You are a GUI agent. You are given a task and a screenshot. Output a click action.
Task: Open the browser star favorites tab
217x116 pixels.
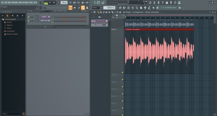(22, 16)
